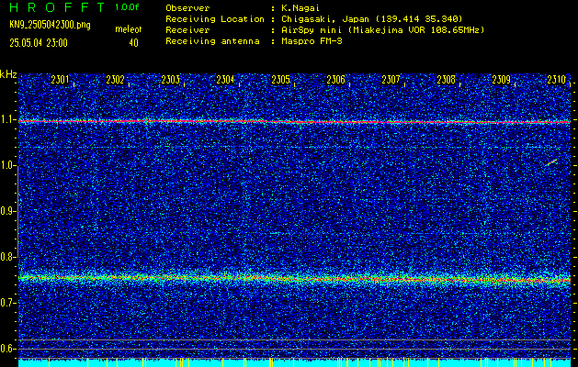The width and height of the screenshot is (578, 367).
Task: Click the broad carrier band near 0.75 kHz
Action: pyautogui.click(x=294, y=278)
